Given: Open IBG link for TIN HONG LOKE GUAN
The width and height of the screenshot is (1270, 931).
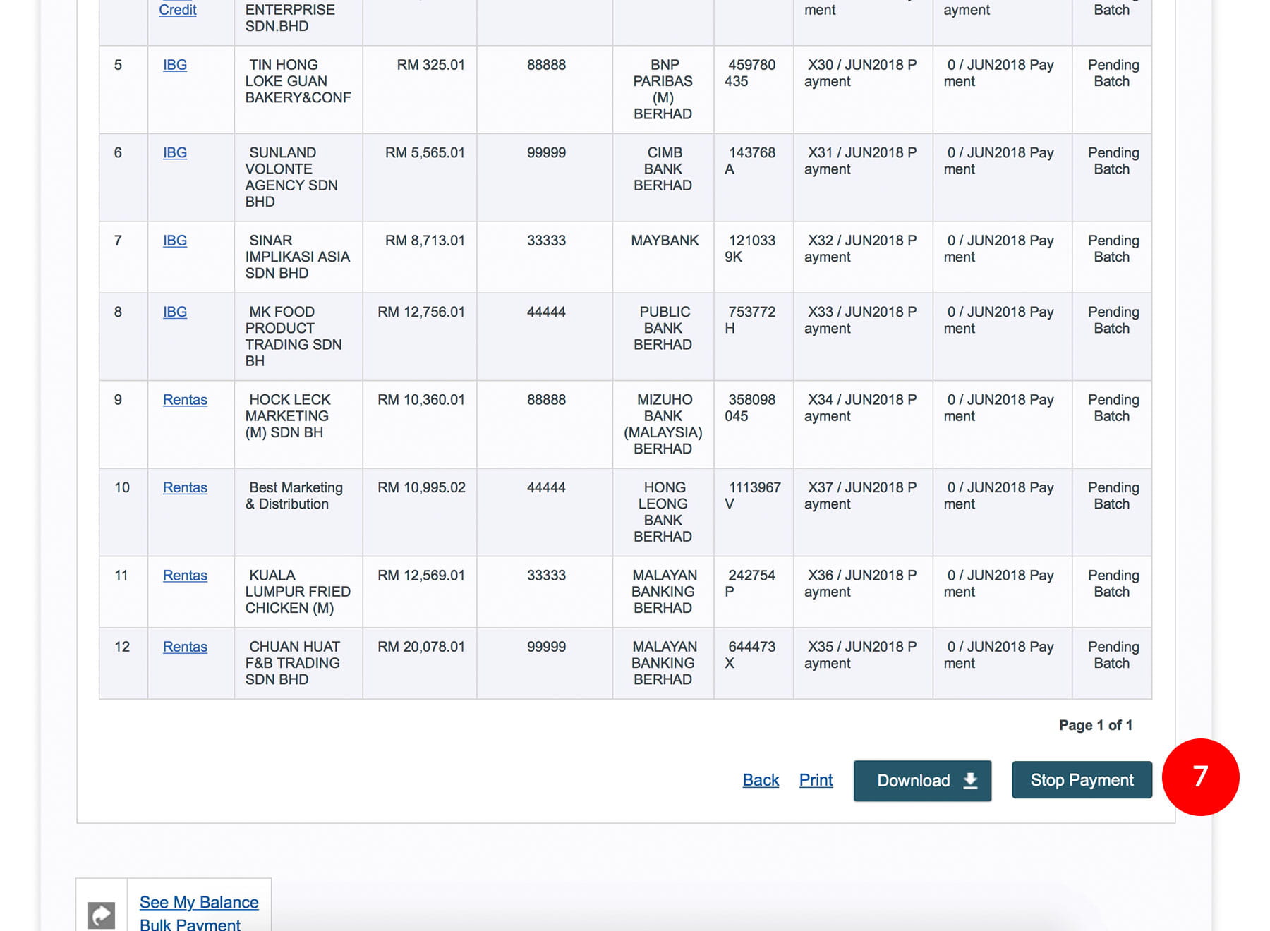Looking at the screenshot, I should [175, 65].
